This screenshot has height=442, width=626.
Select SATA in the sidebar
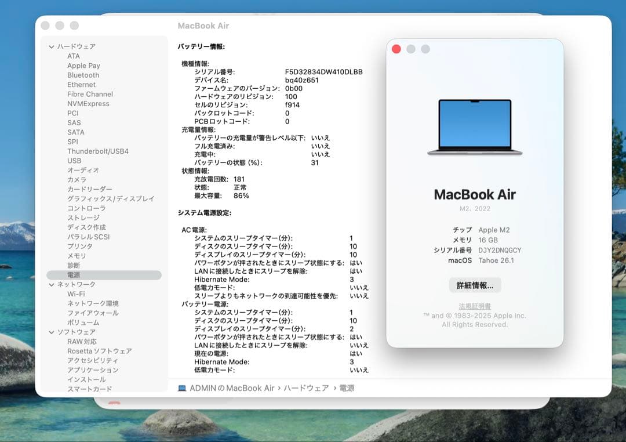click(76, 132)
